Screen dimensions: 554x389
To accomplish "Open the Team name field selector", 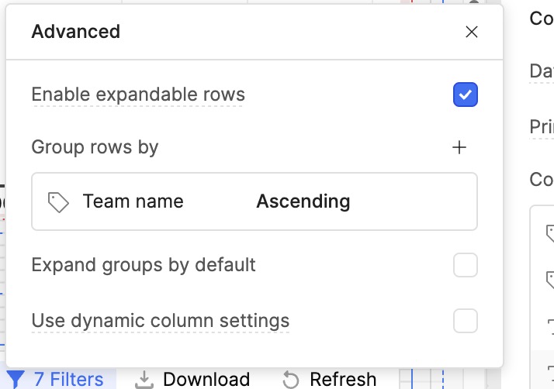I will (133, 202).
